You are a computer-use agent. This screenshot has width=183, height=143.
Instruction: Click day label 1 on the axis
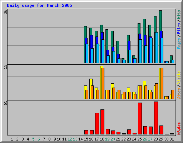pos(12,139)
